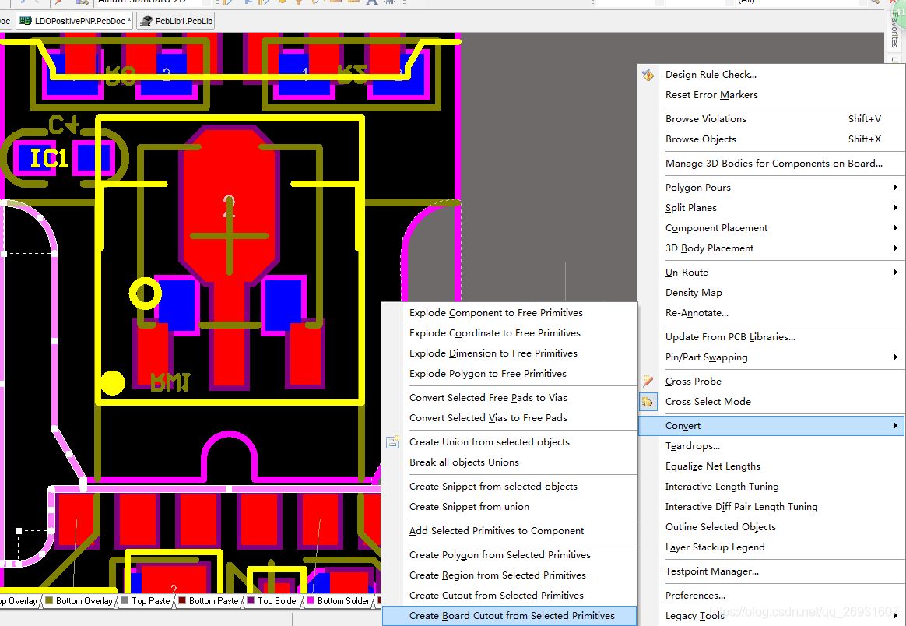
Task: Switch to Top Paste layer tab
Action: tap(145, 601)
